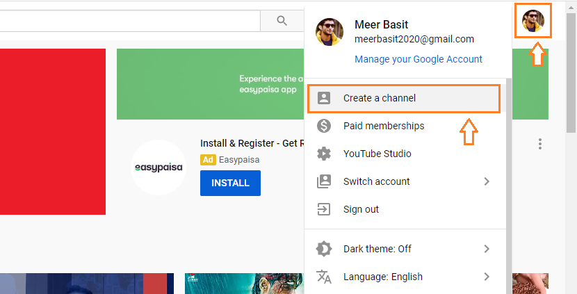Click the dollar sign Paid memberships icon

click(324, 126)
